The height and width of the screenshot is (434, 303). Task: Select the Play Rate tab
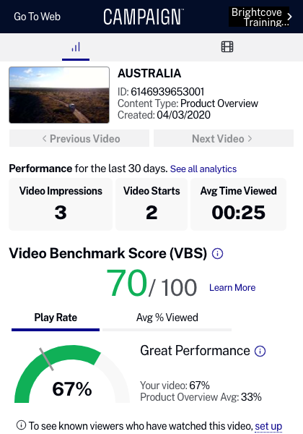point(56,320)
